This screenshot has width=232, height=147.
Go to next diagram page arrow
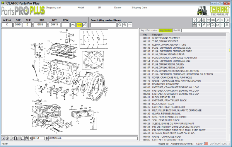[x=47, y=138]
